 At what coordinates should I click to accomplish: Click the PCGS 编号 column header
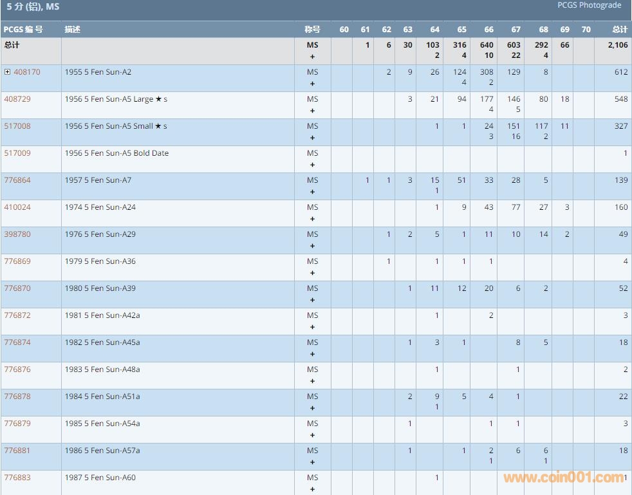click(23, 30)
